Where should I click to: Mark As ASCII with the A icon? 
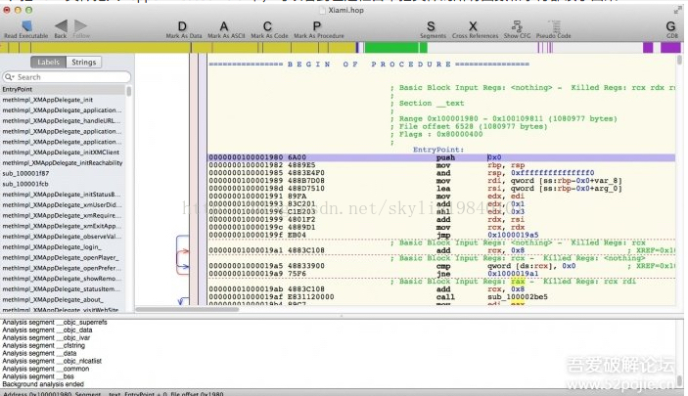click(x=224, y=26)
